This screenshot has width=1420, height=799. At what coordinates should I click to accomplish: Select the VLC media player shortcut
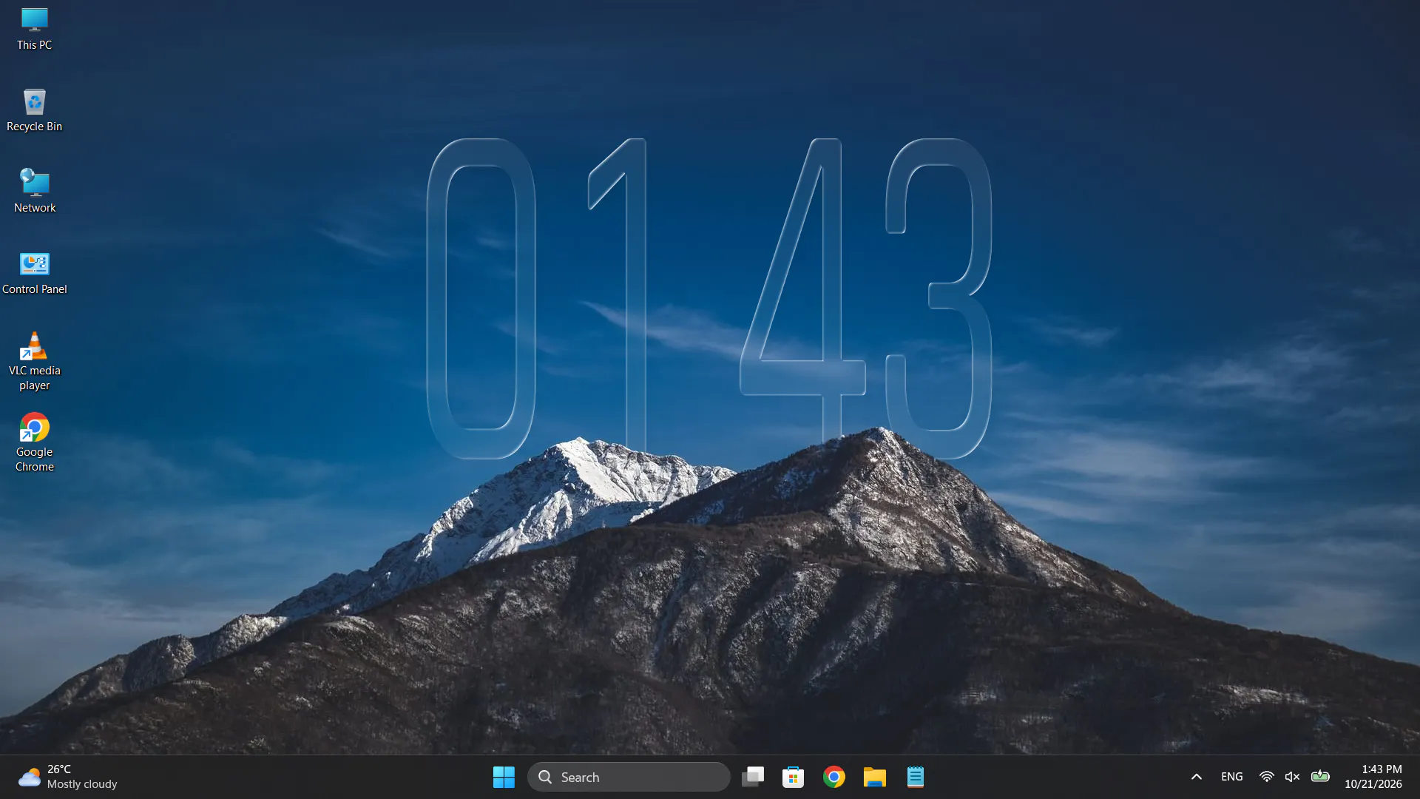(x=34, y=363)
